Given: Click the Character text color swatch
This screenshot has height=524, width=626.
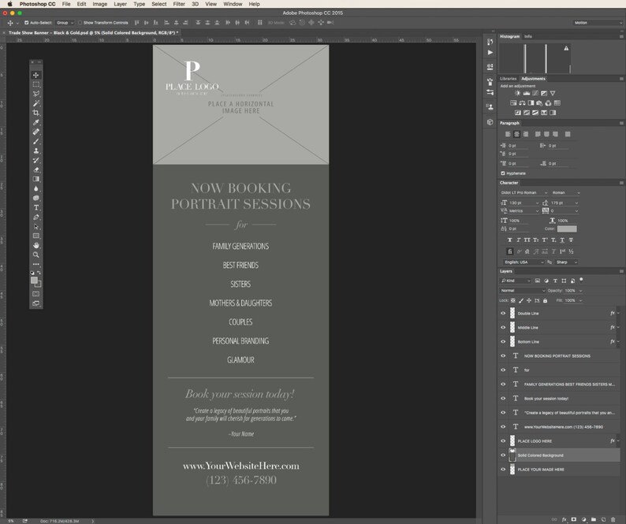Looking at the screenshot, I should 567,229.
